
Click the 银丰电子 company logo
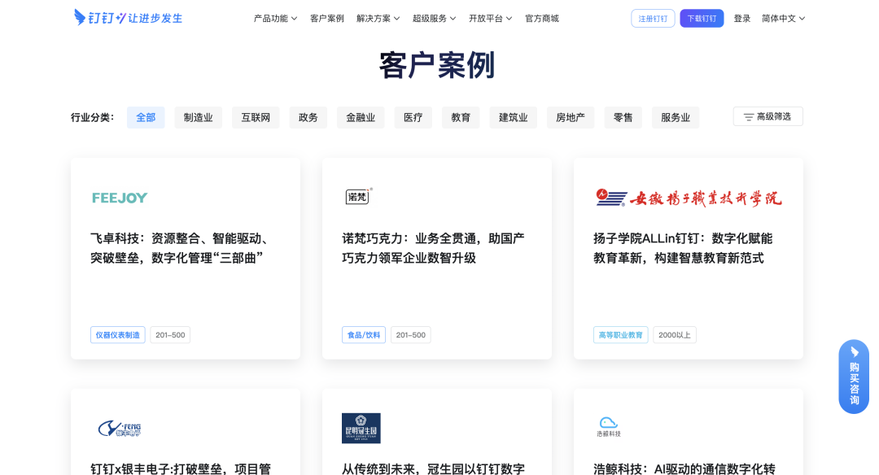click(120, 429)
